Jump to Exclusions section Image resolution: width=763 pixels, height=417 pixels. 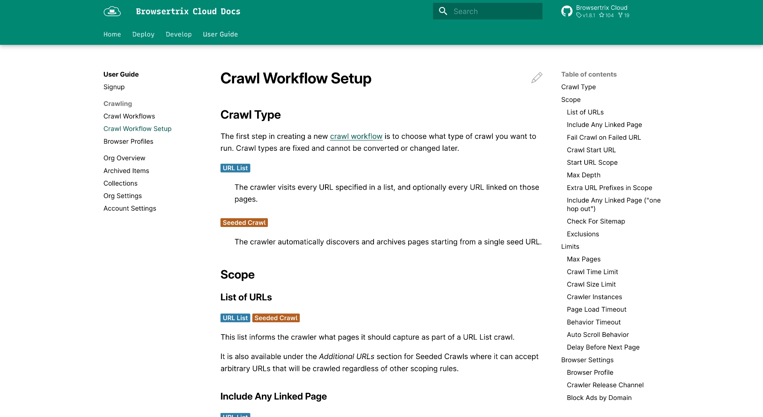[x=583, y=234]
